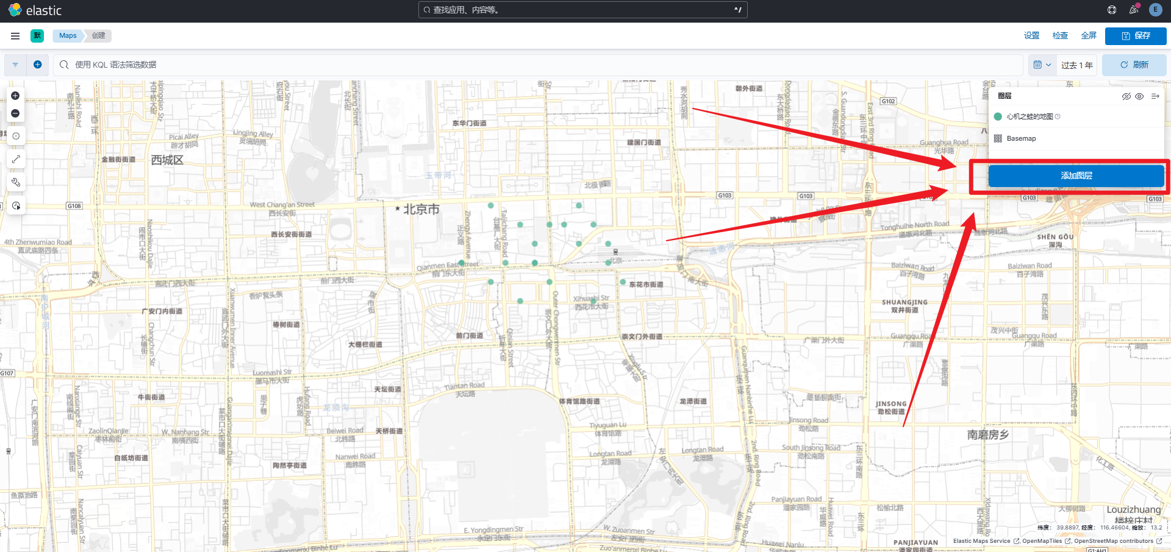The height and width of the screenshot is (552, 1171).
Task: Click the 南磨房乡 label on the map
Action: [x=988, y=435]
